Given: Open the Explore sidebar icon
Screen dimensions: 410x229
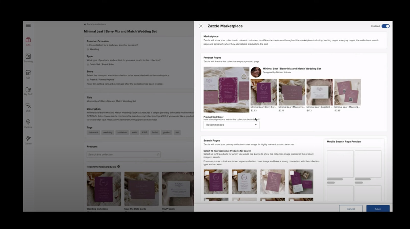Looking at the screenshot, I should 28,124.
